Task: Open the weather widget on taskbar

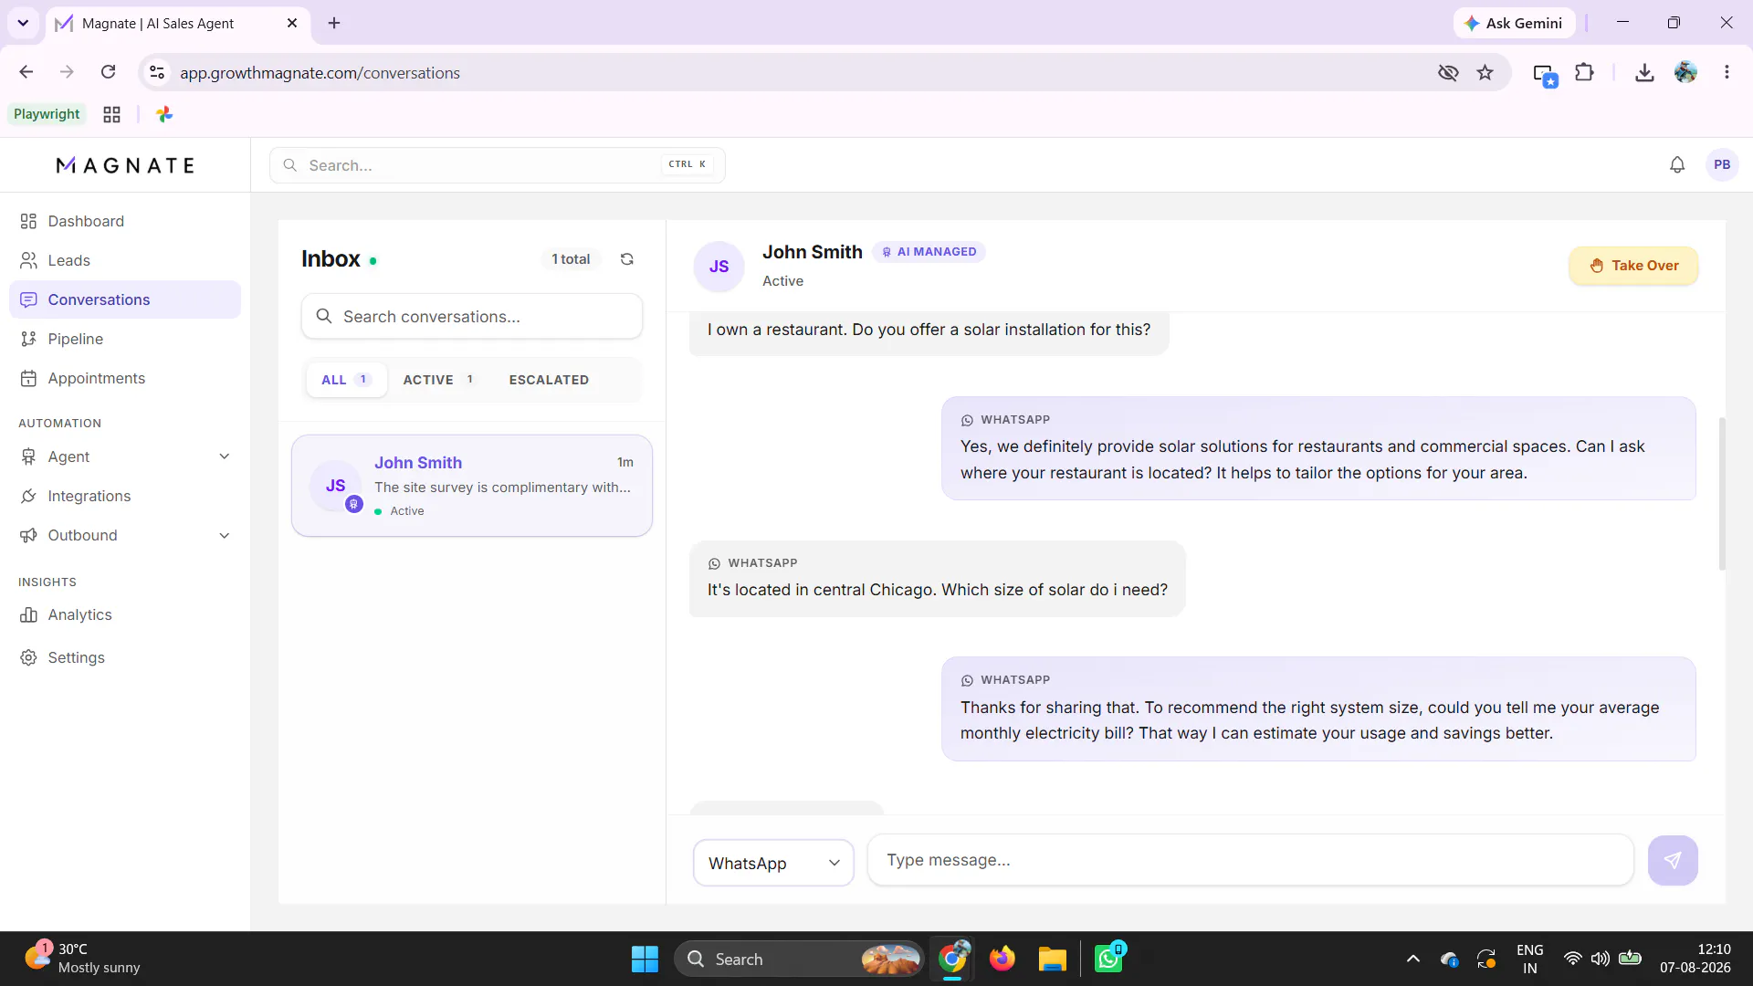Action: pos(82,959)
